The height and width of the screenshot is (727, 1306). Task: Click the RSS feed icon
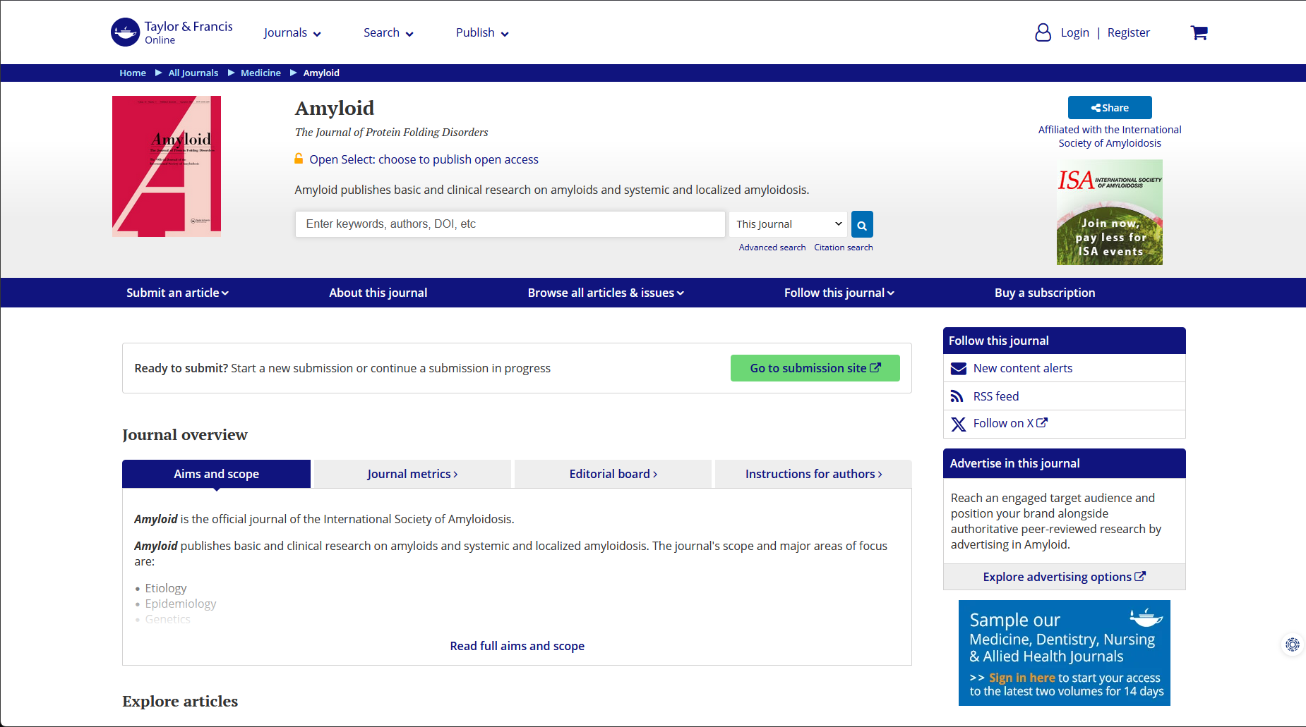pos(957,396)
